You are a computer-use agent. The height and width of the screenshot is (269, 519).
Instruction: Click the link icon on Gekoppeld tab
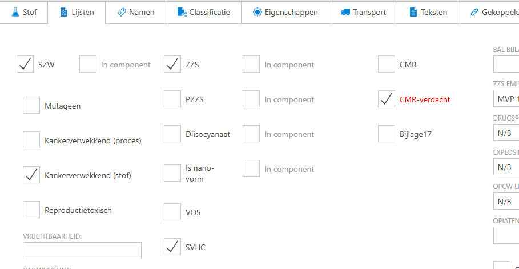(x=474, y=12)
